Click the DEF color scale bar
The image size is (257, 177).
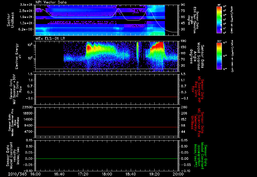219,56
